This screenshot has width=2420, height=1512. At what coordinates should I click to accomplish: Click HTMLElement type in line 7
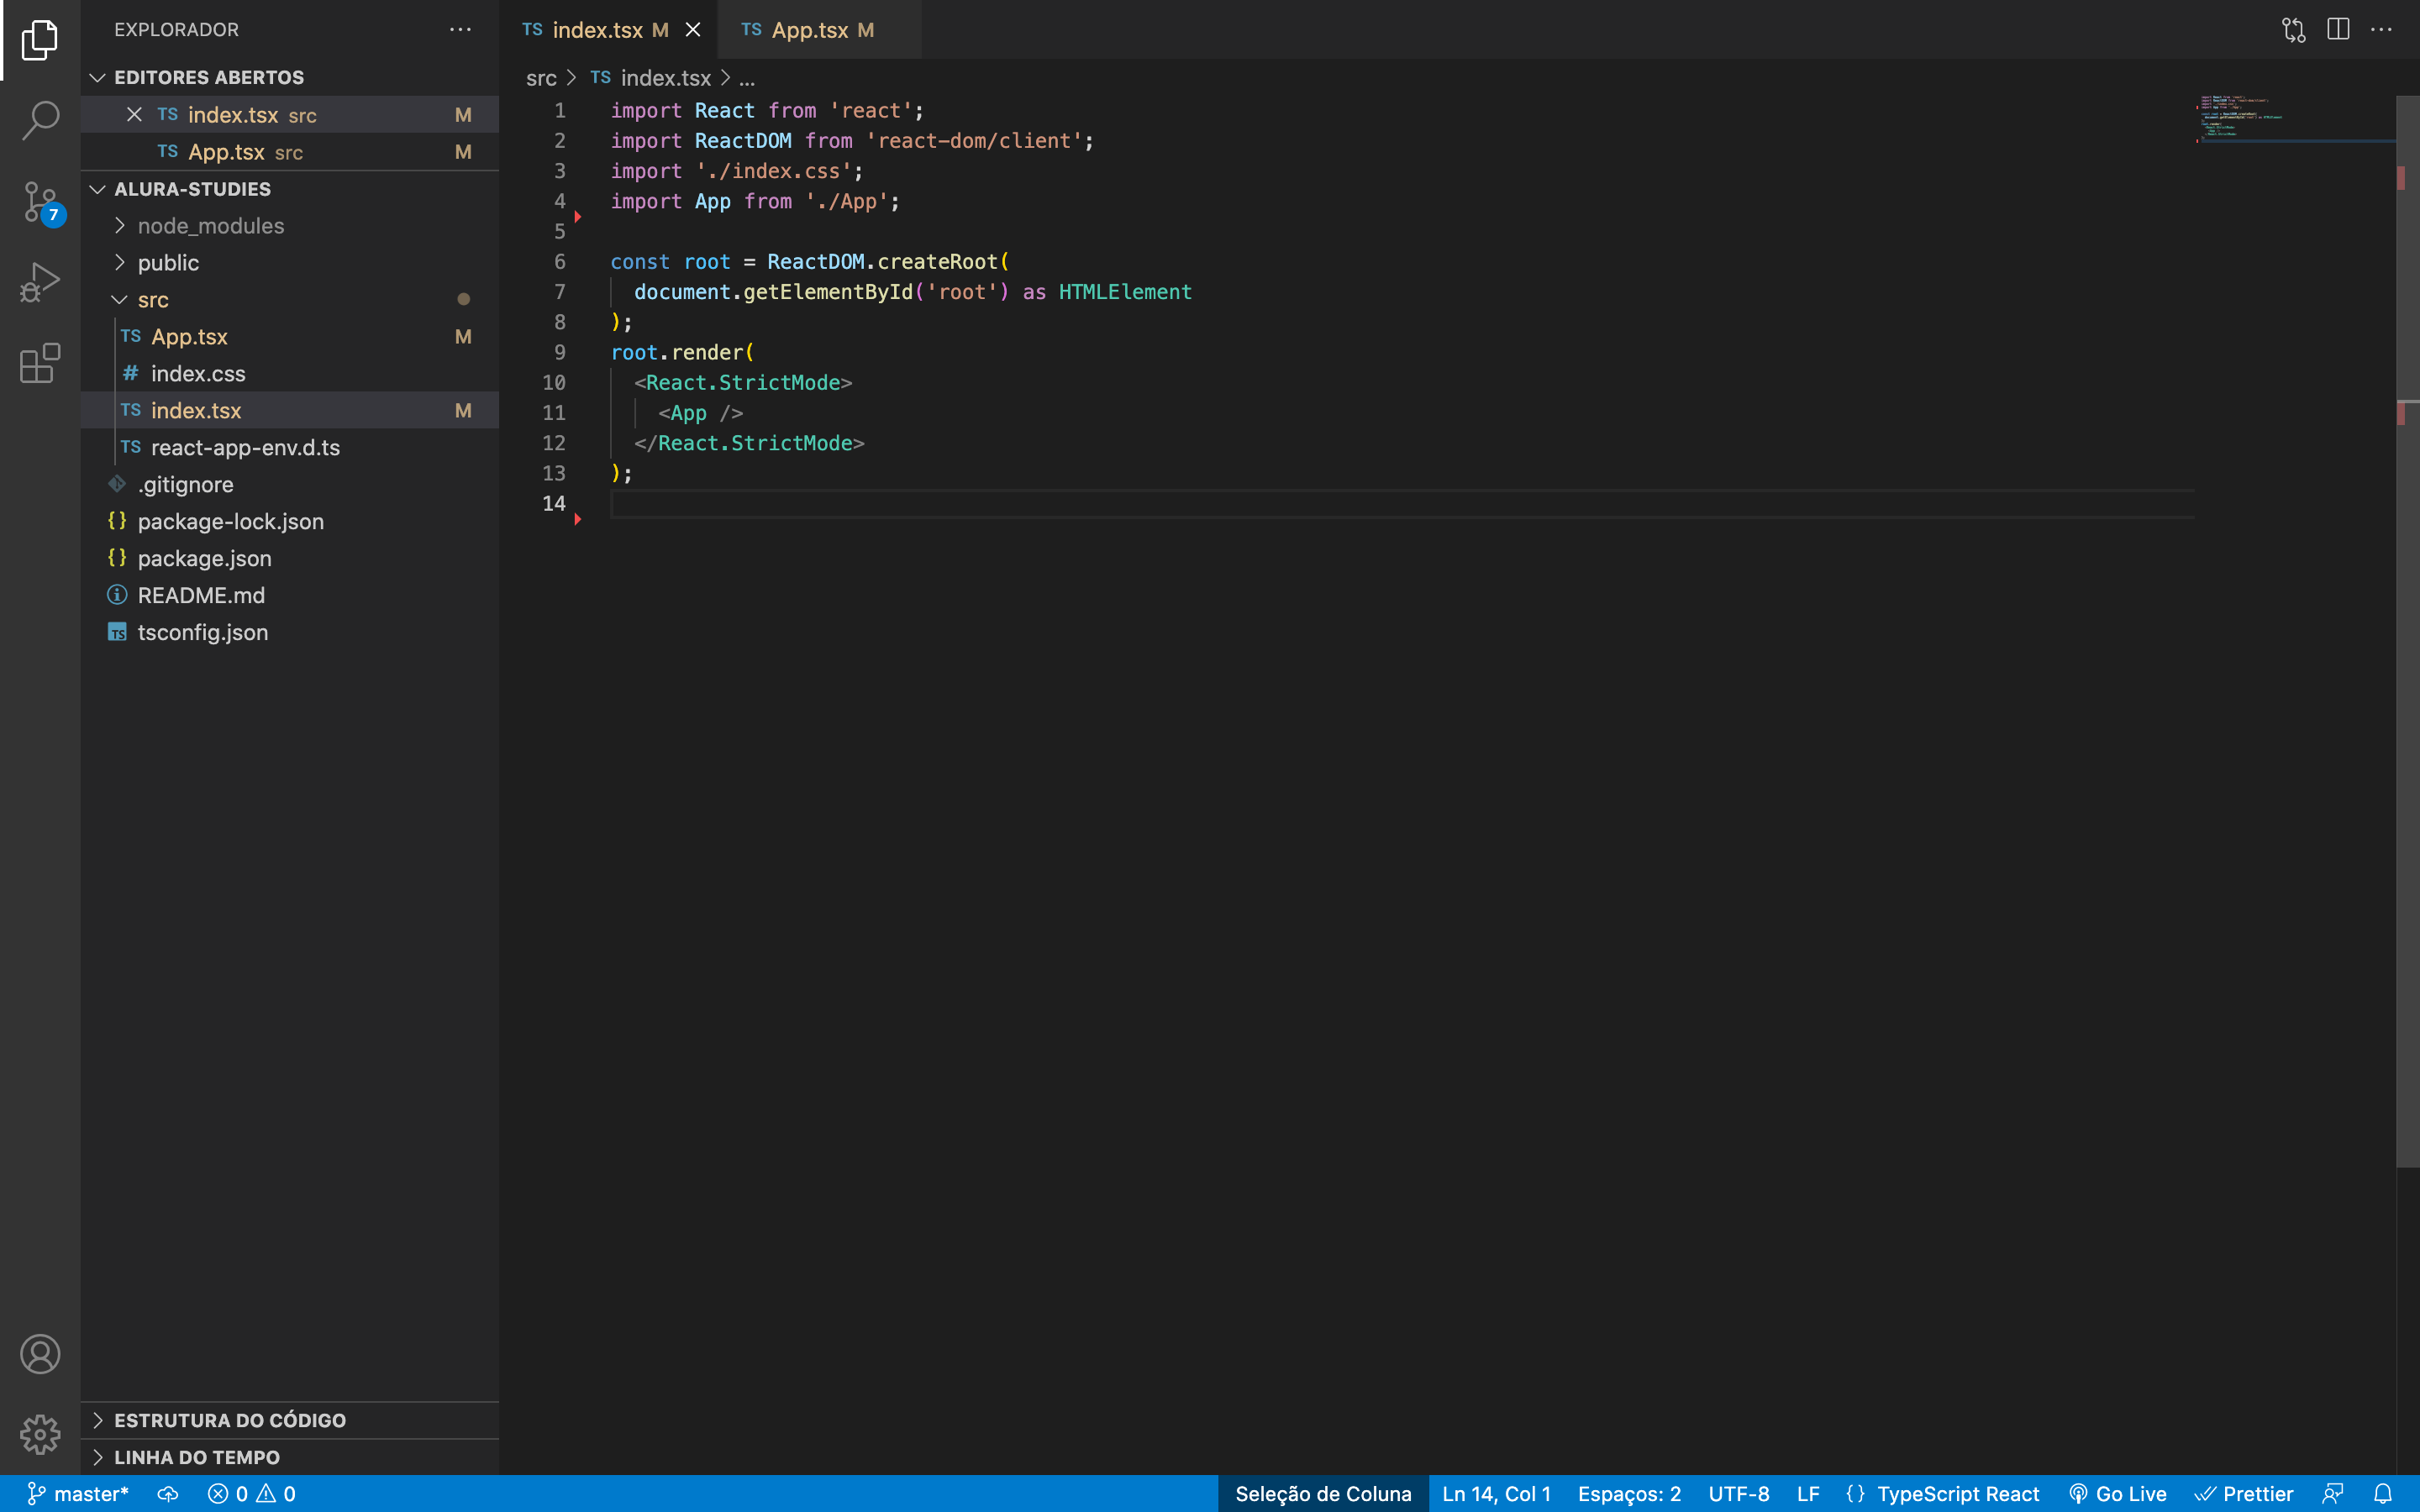click(x=1125, y=292)
